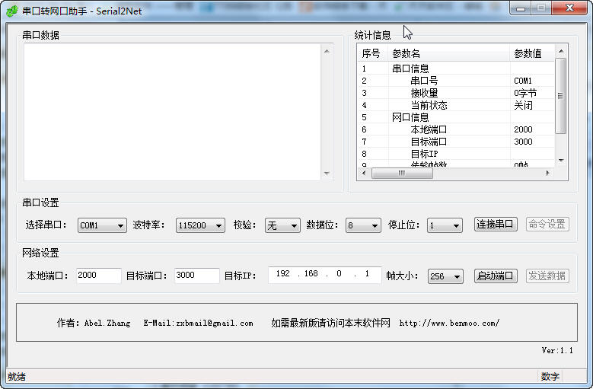Select the 接收量 row

point(456,93)
